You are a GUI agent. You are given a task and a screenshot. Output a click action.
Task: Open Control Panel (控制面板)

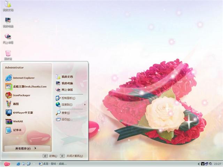[x=66, y=98]
